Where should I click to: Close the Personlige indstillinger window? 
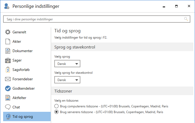[x=189, y=6]
